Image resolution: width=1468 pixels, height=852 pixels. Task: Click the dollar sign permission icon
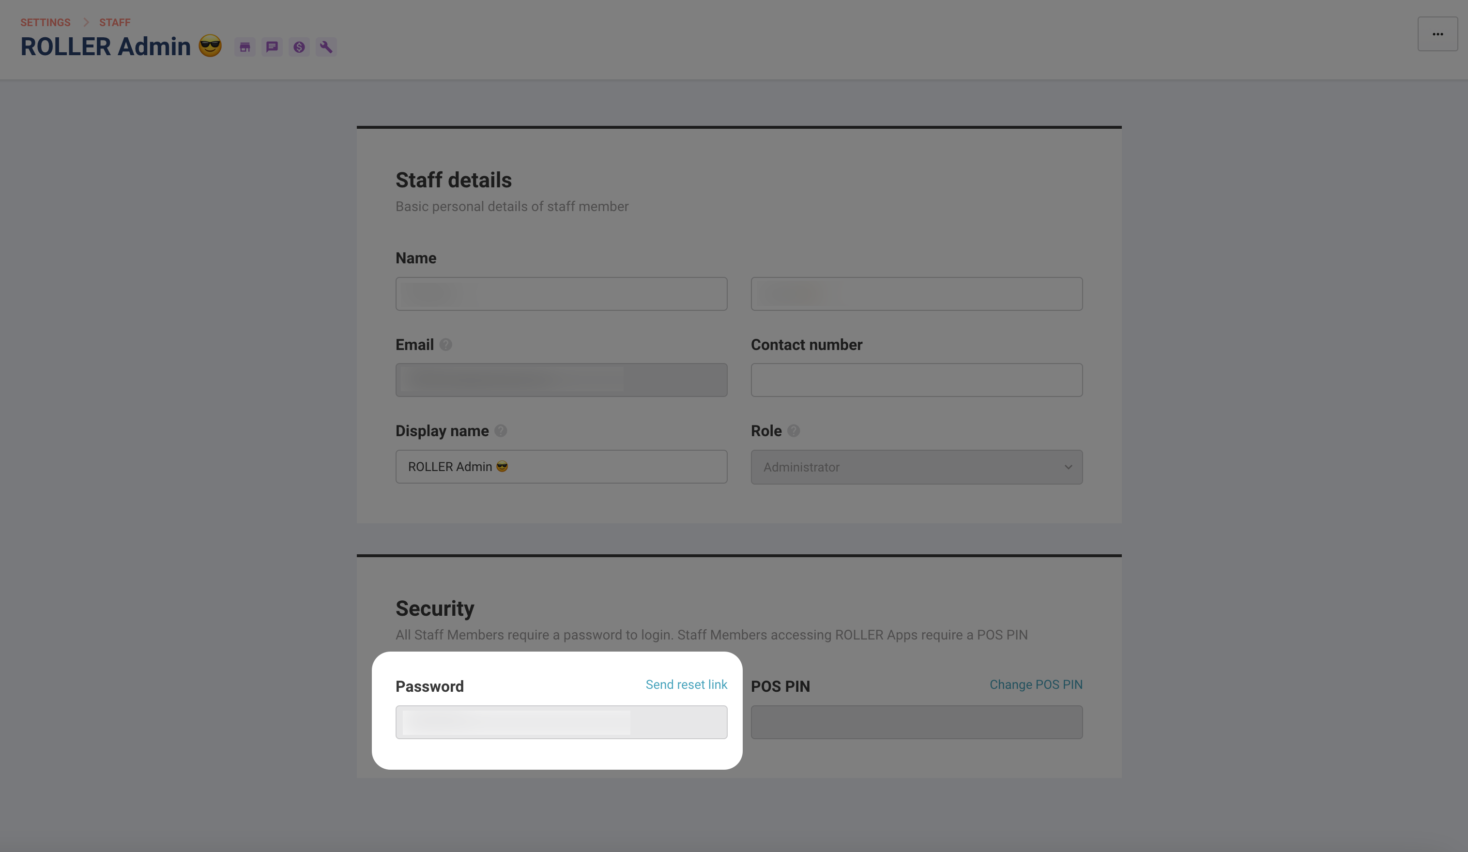(x=299, y=47)
